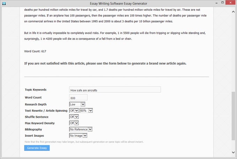Image resolution: width=237 pixels, height=159 pixels.
Task: Close the Essay Generator window
Action: click(230, 2)
